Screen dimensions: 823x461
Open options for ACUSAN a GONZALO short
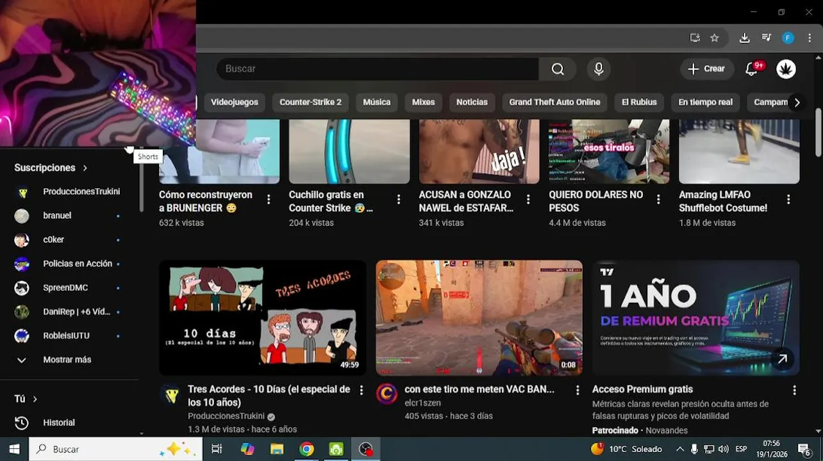[528, 200]
